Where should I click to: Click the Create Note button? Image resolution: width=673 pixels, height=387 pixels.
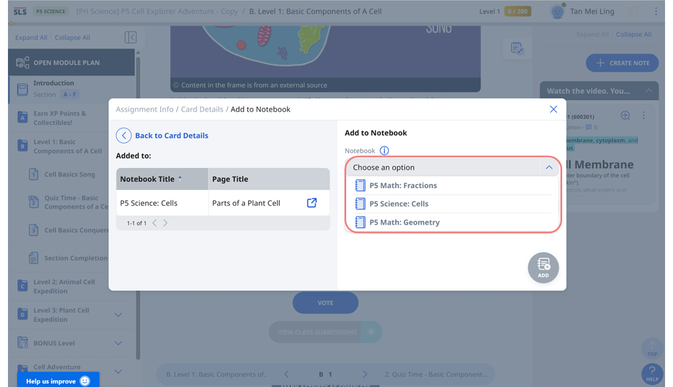[x=622, y=63]
